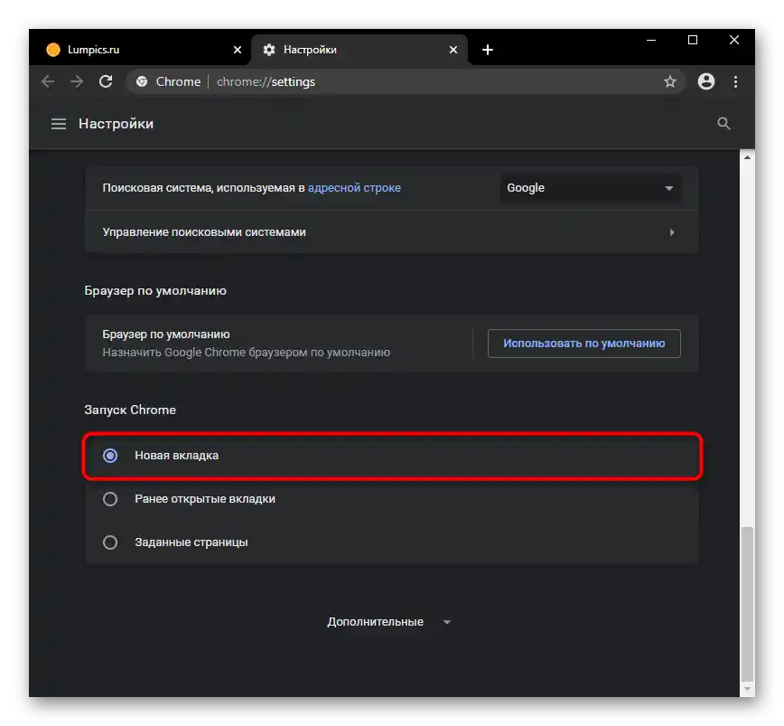Click the Lumpics.ru orange favicon
784x726 pixels.
click(53, 50)
